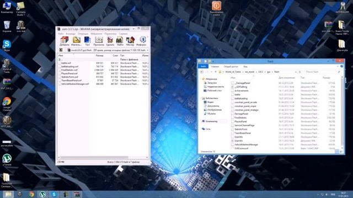The width and height of the screenshot is (353, 198).
Task: Click res_mods in Explorer's breadcrumb path
Action: 249,72
